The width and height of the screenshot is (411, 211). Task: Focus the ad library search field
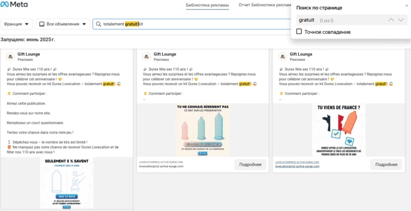tap(191, 24)
